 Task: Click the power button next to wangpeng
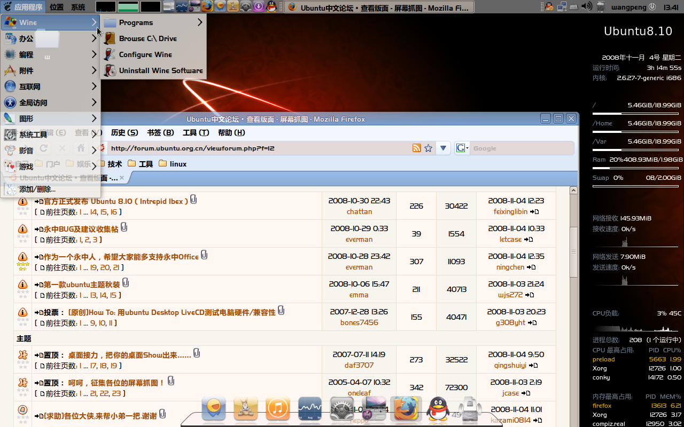coord(651,7)
